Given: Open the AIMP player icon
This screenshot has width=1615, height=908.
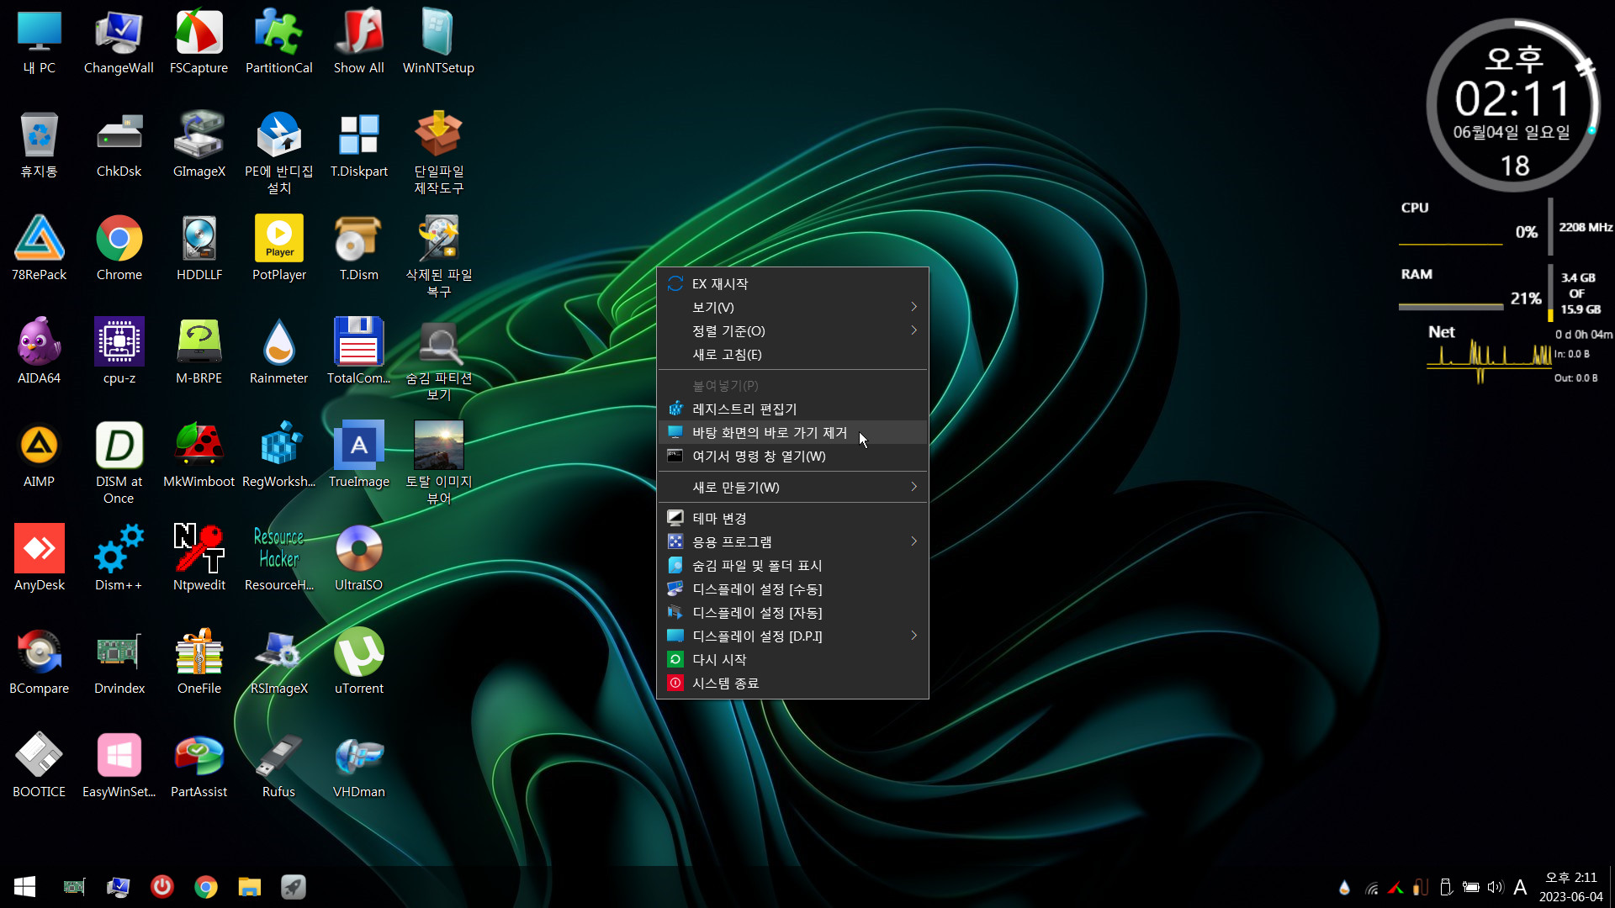Looking at the screenshot, I should (39, 456).
